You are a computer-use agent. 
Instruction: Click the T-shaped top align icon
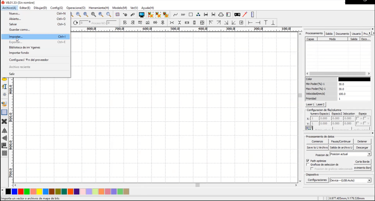(265, 23)
